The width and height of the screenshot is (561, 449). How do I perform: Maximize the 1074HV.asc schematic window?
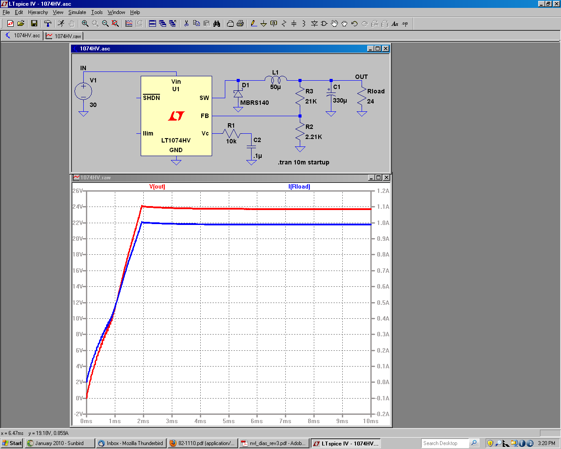tap(378, 49)
